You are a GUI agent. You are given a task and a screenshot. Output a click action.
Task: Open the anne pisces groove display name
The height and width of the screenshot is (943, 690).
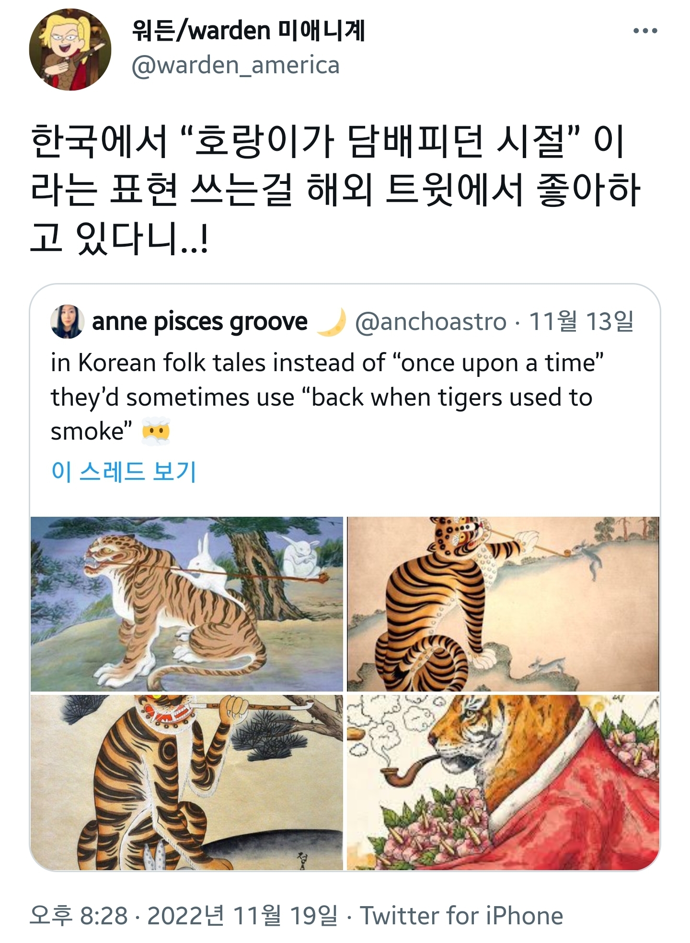199,322
